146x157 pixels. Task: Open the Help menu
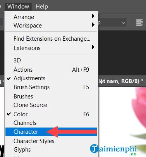(x=42, y=7)
